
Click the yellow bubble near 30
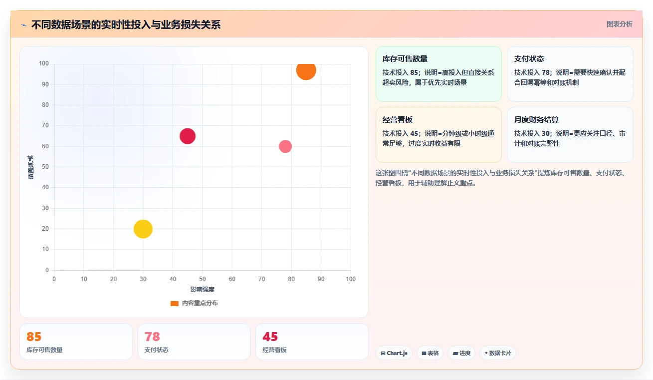(143, 229)
